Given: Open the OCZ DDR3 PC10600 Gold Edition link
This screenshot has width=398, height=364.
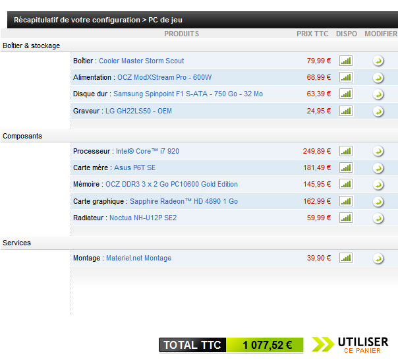Looking at the screenshot, I should (171, 184).
